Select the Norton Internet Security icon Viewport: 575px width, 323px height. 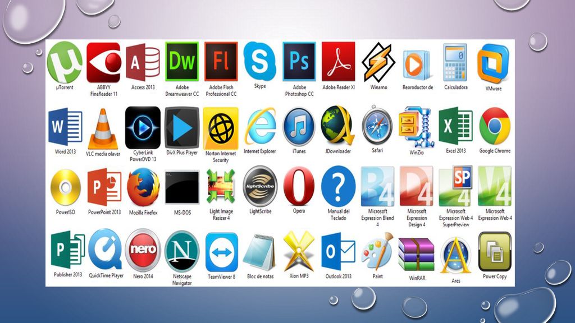[221, 128]
